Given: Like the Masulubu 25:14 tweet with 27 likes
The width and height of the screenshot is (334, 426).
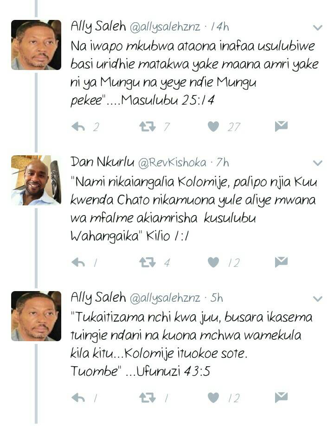Looking at the screenshot, I should coord(213,127).
